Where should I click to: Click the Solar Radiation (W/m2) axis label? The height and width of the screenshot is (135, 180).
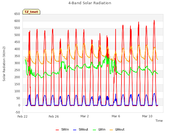point(4,64)
